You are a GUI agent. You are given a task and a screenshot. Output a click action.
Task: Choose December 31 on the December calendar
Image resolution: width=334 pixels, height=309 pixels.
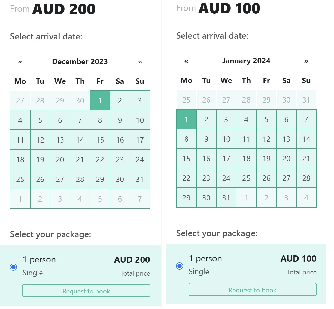pos(140,179)
